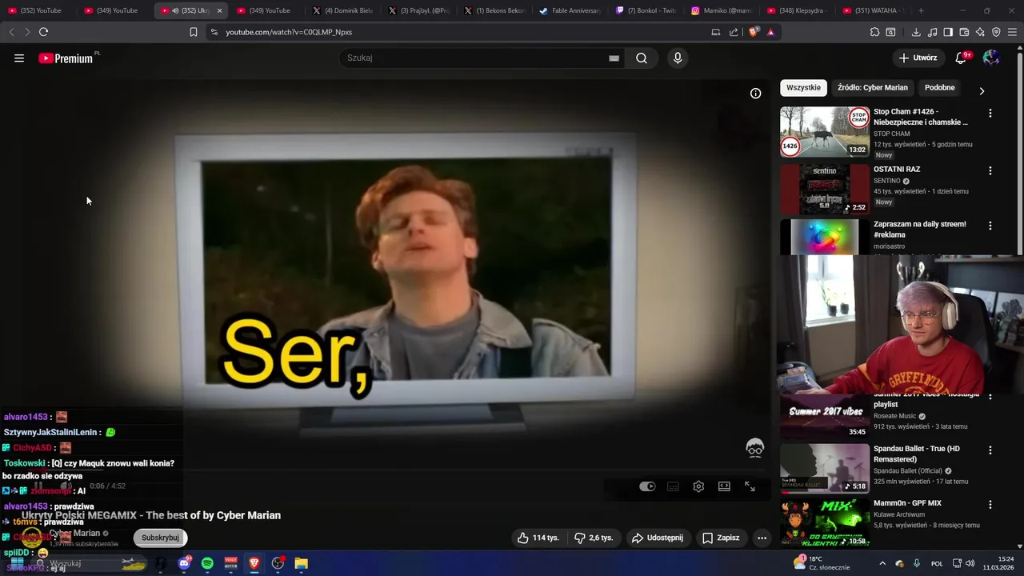
Task: Like the video (114 tys.)
Action: [x=538, y=538]
